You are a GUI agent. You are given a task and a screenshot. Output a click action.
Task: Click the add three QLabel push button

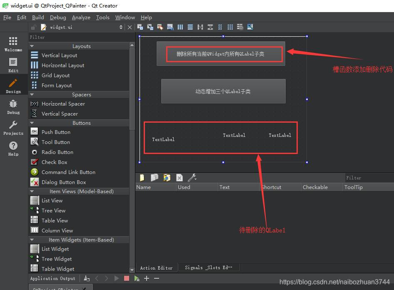click(223, 91)
